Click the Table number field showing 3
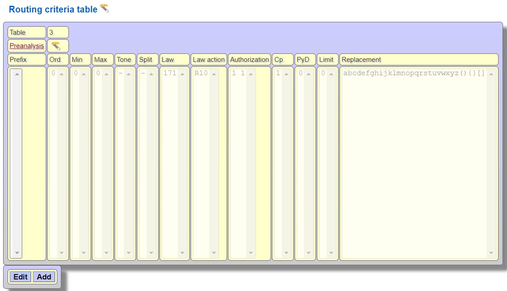Screen dimensions: 507x291 point(58,32)
